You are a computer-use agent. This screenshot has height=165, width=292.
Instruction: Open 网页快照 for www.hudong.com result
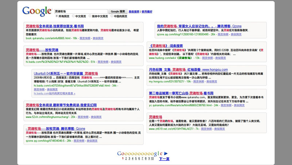[207, 58]
